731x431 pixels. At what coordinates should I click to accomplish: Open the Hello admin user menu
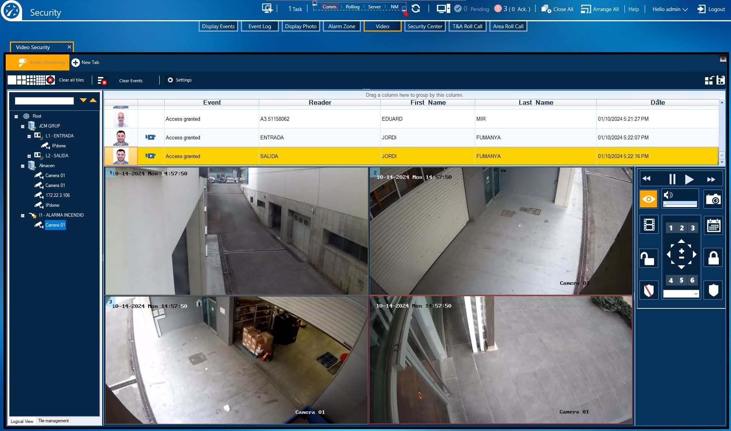670,9
